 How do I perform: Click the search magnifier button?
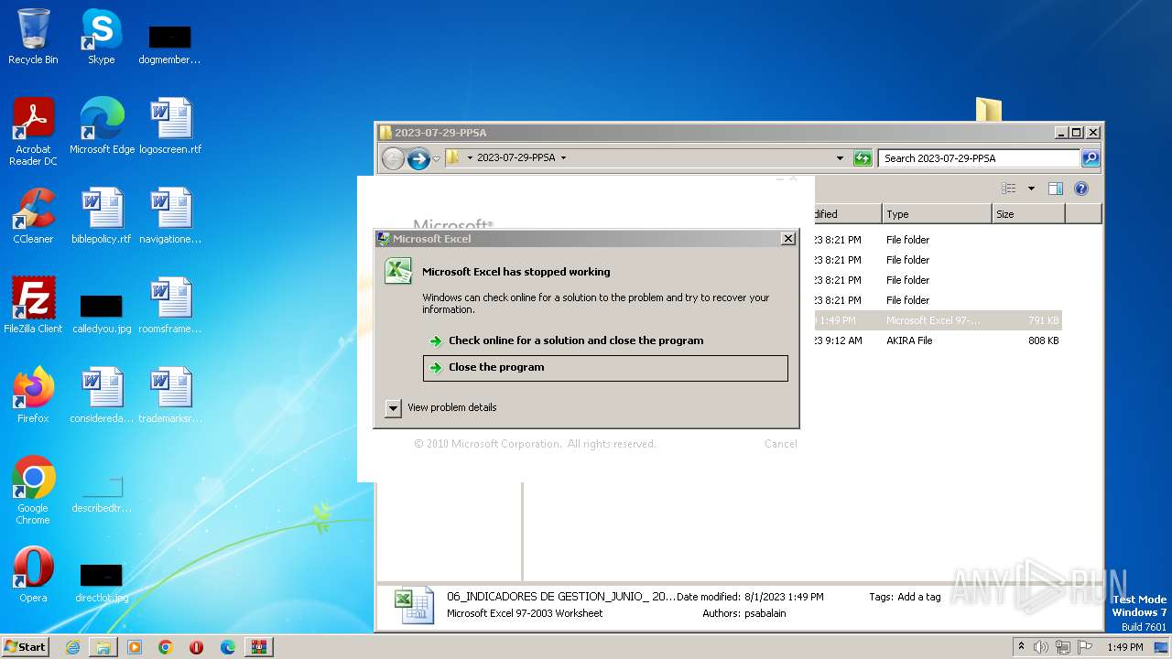point(1090,158)
